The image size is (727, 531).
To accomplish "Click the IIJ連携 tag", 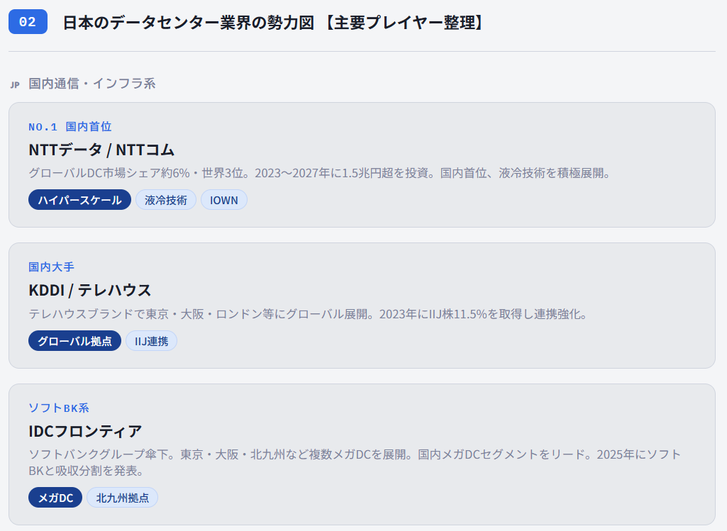I will pyautogui.click(x=151, y=340).
